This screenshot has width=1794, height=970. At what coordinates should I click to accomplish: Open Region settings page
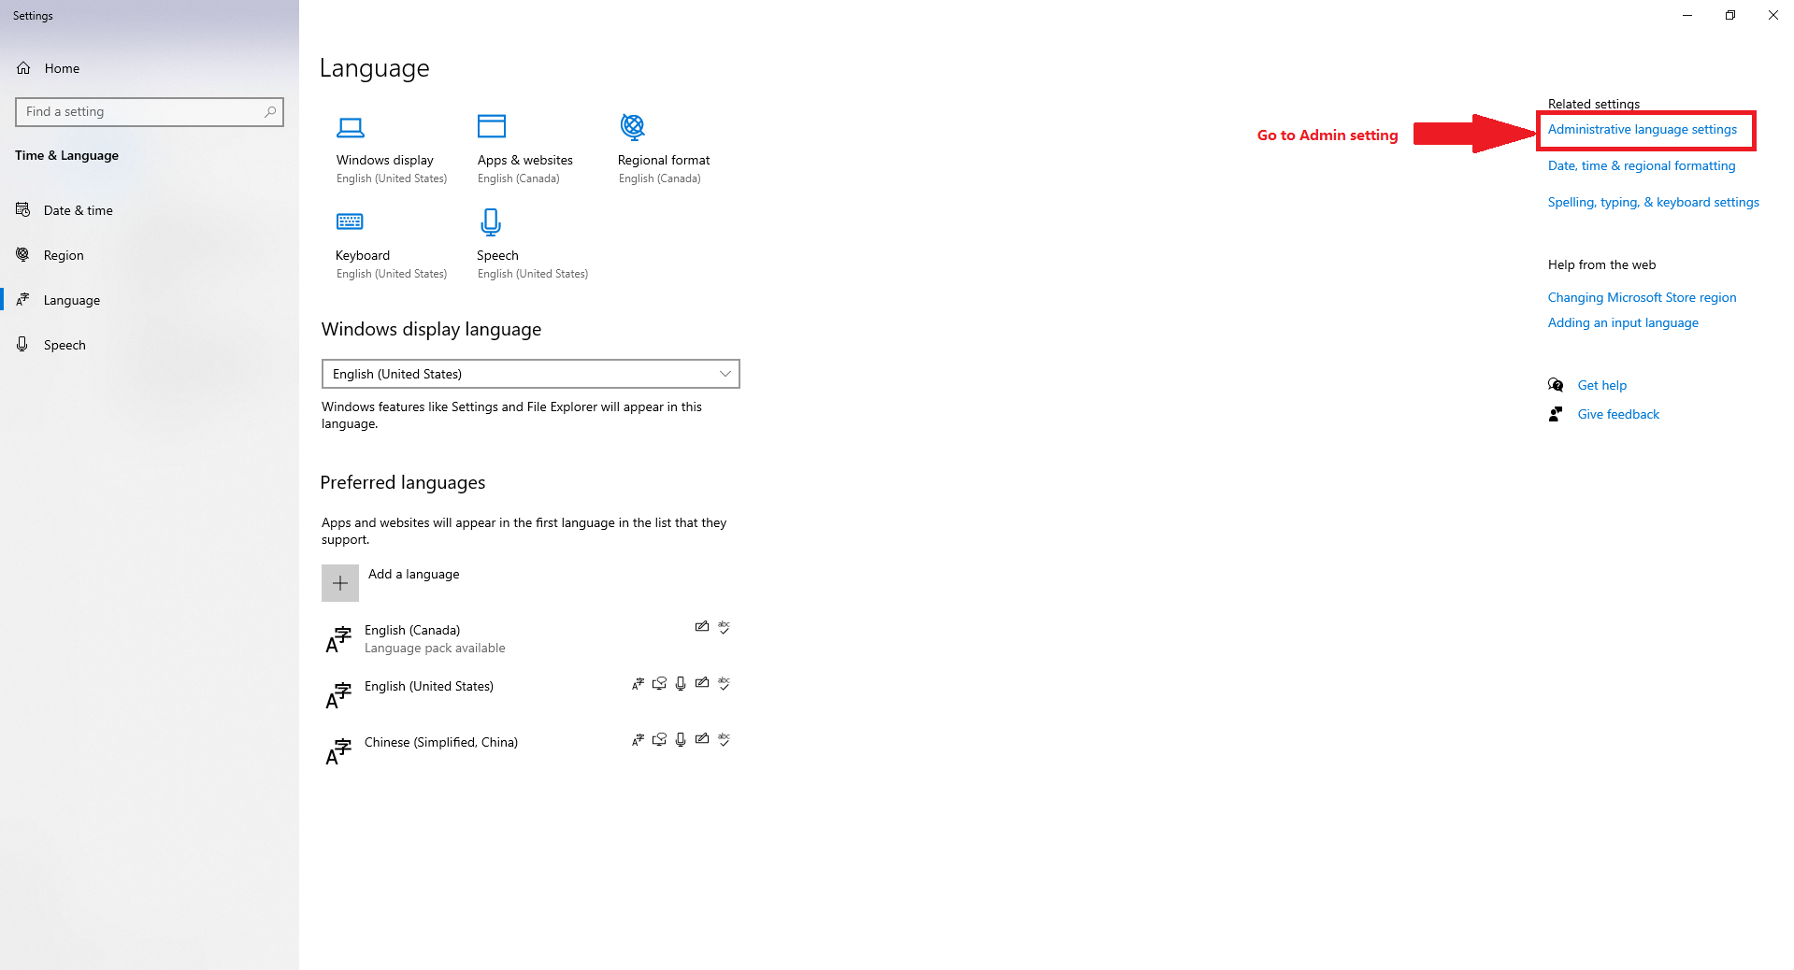pos(150,255)
